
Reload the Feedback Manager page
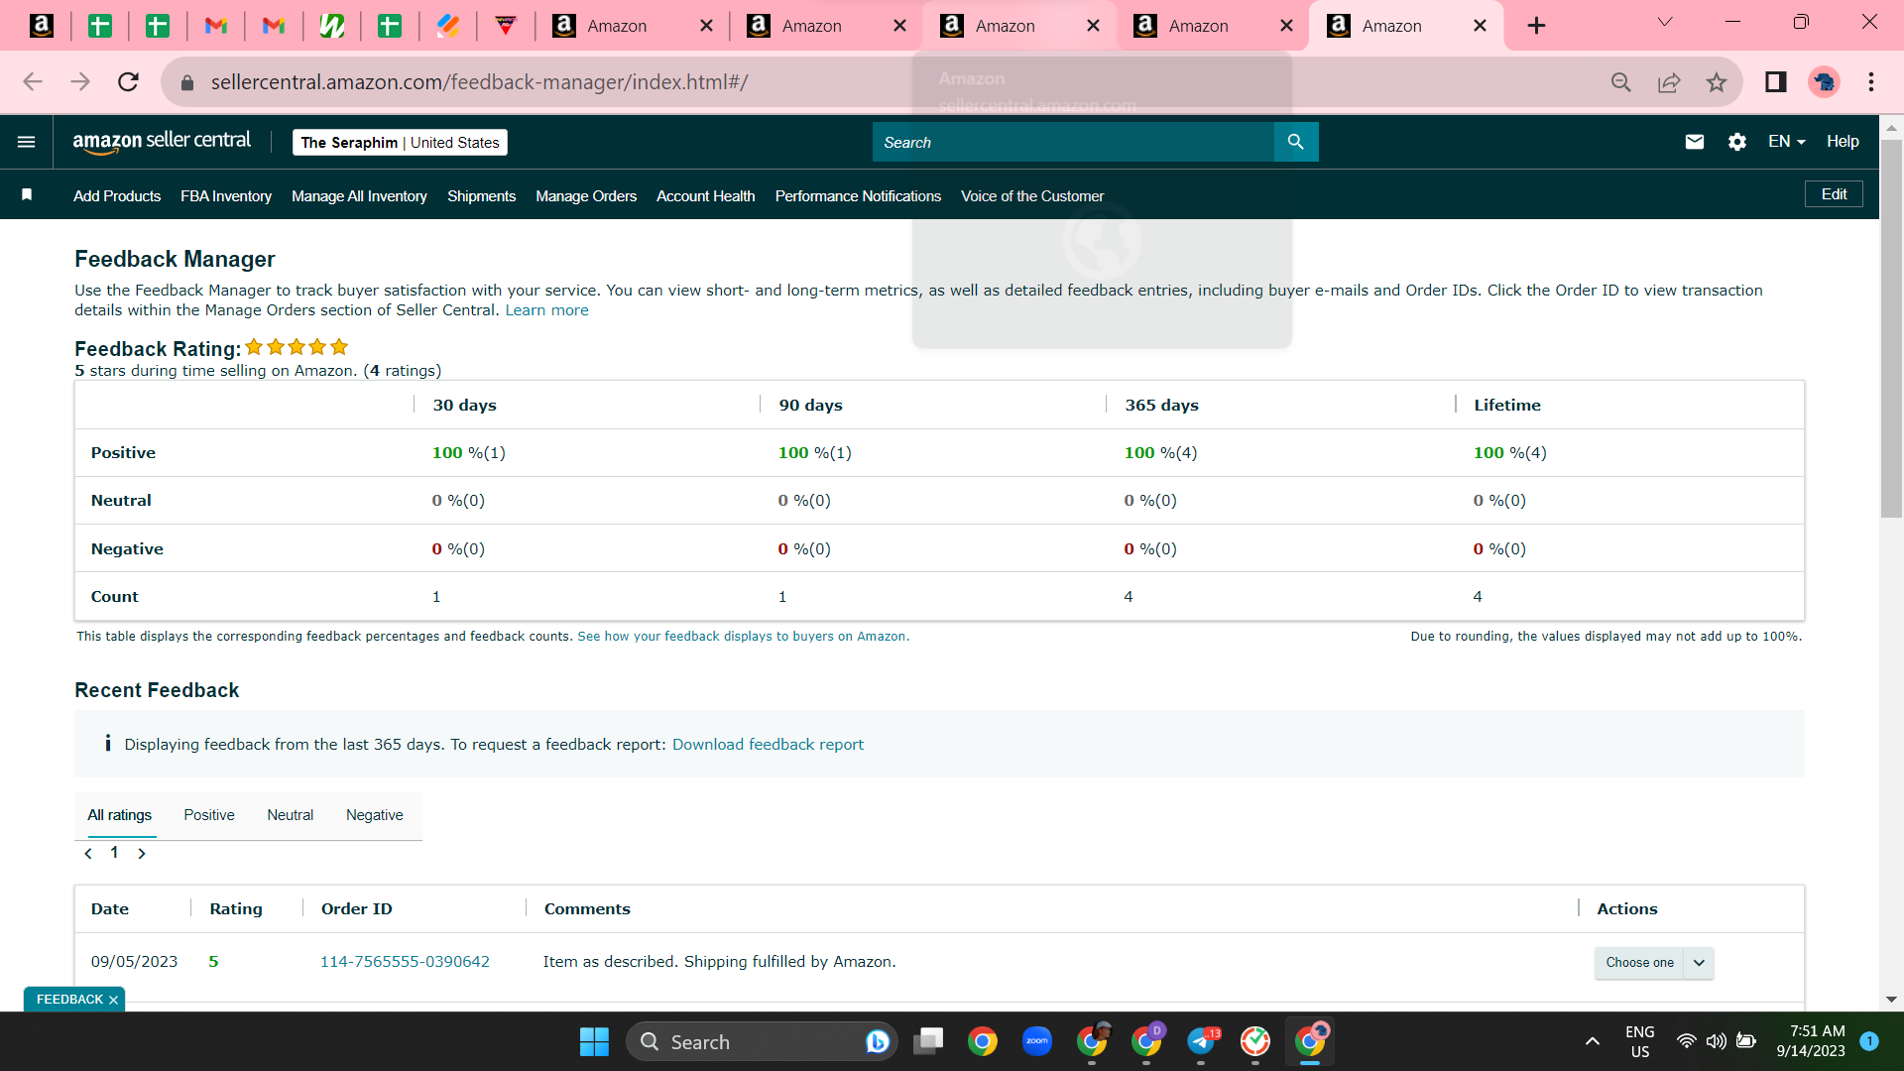point(128,82)
